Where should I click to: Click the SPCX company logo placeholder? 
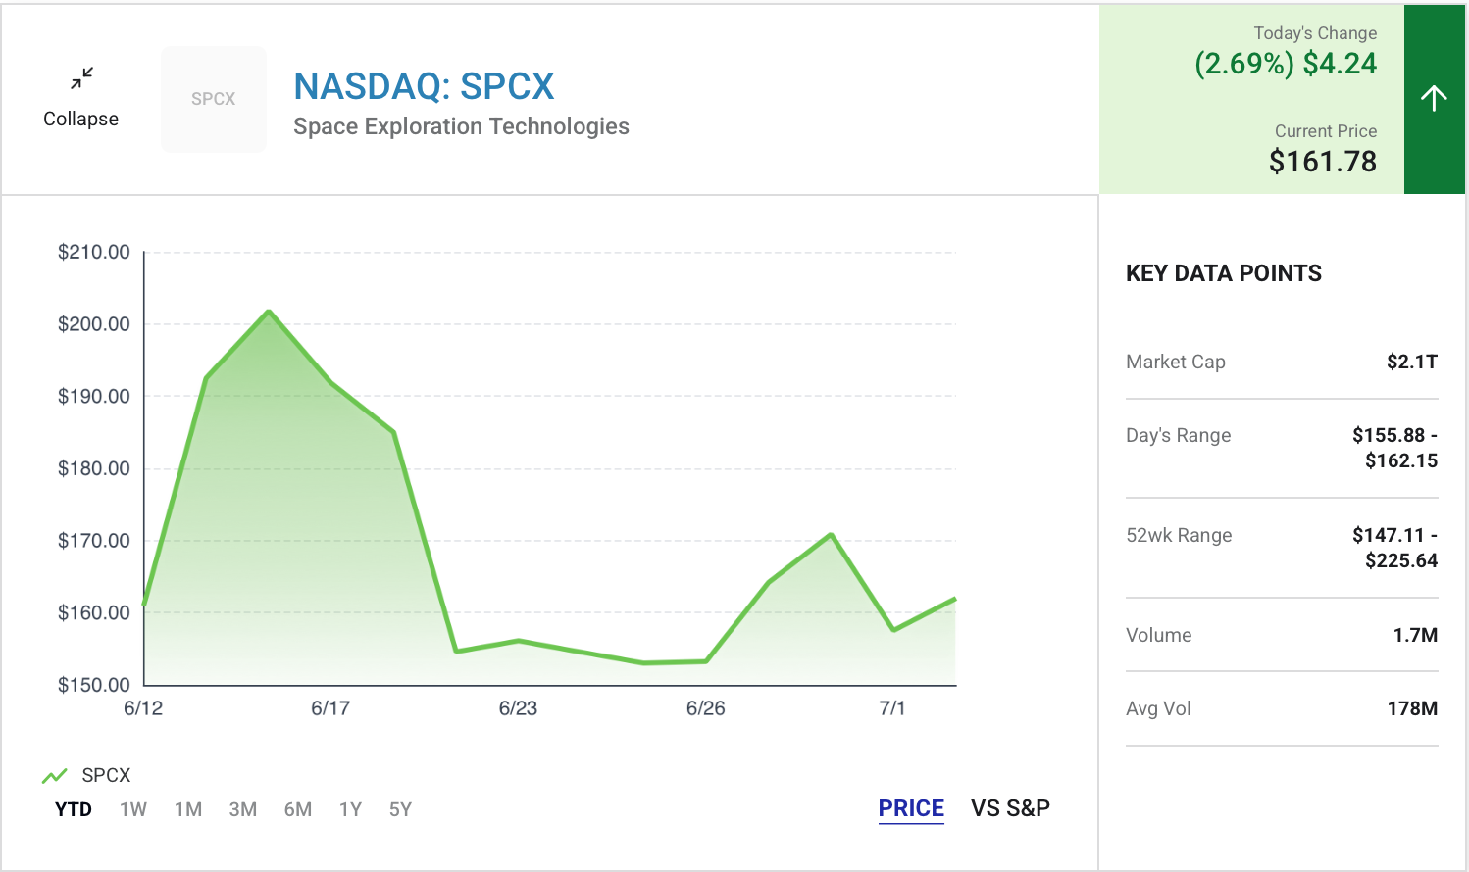click(x=214, y=99)
